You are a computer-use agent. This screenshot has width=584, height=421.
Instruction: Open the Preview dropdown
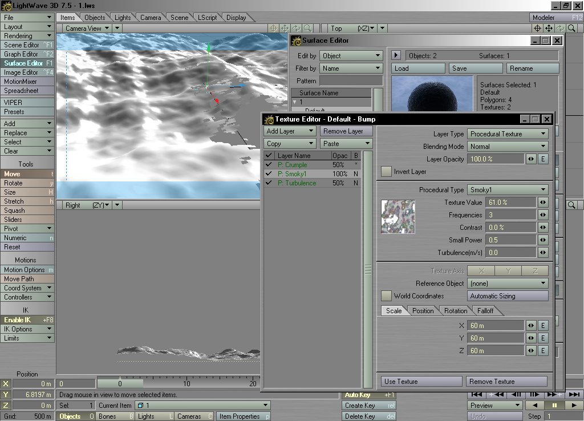(x=495, y=406)
